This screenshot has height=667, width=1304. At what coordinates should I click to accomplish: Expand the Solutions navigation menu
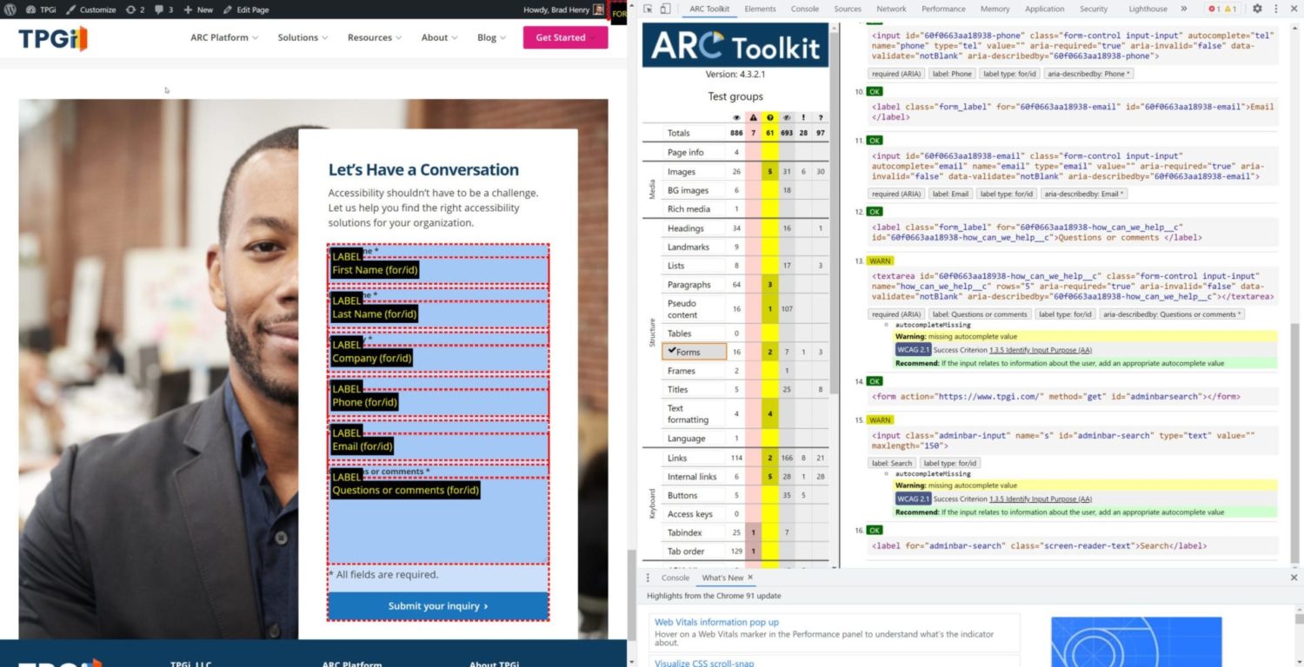tap(303, 37)
